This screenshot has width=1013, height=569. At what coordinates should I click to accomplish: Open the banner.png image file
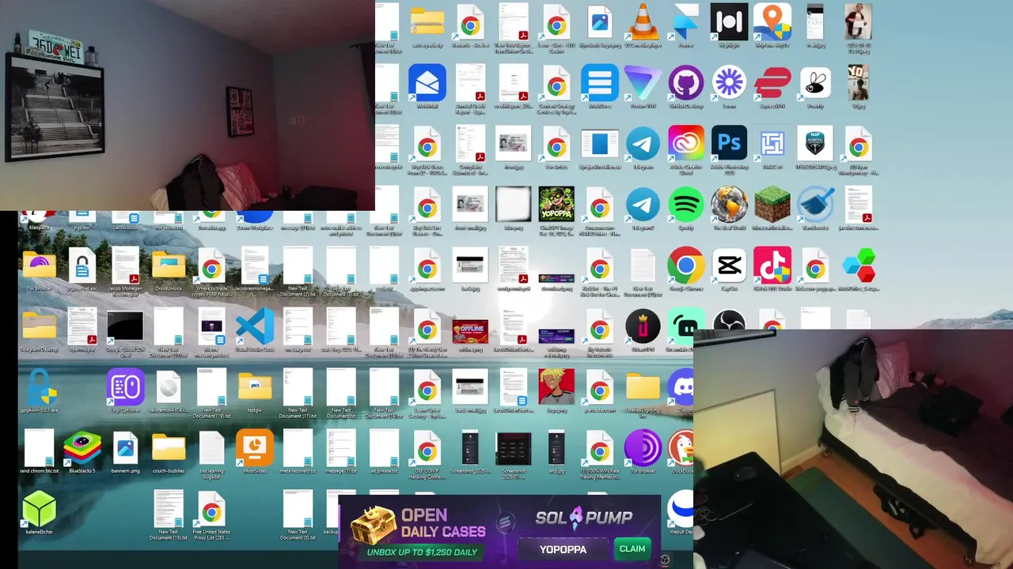pyautogui.click(x=125, y=449)
